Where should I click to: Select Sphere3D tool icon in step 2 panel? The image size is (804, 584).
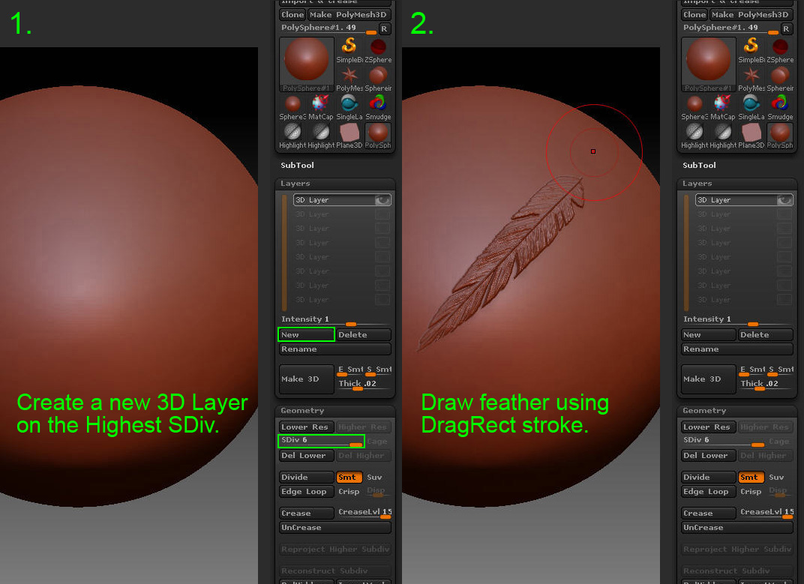[694, 108]
